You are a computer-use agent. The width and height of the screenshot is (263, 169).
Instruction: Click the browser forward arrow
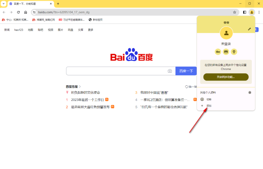pos(11,12)
